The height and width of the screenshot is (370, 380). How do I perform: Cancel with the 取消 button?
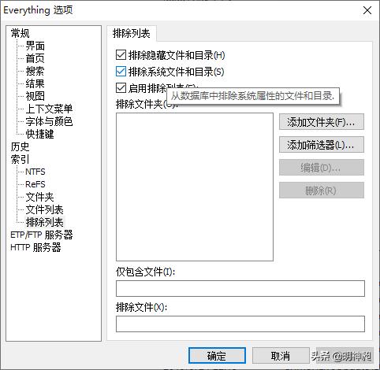coord(281,356)
